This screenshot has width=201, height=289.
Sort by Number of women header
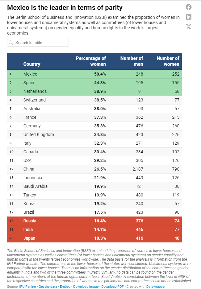point(168,61)
